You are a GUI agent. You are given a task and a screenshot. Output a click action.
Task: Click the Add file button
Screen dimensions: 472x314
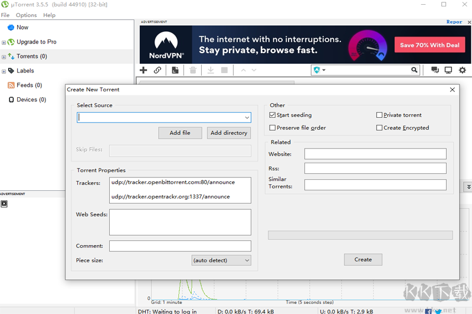pyautogui.click(x=180, y=133)
